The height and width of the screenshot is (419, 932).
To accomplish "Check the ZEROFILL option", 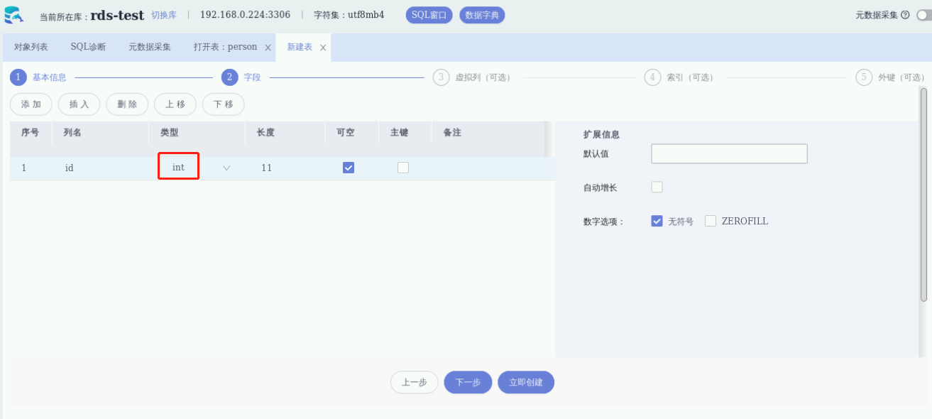I will point(711,221).
